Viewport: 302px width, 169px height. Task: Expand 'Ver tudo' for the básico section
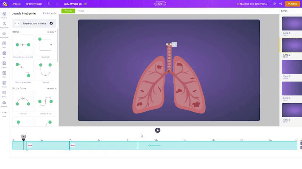pos(51,32)
